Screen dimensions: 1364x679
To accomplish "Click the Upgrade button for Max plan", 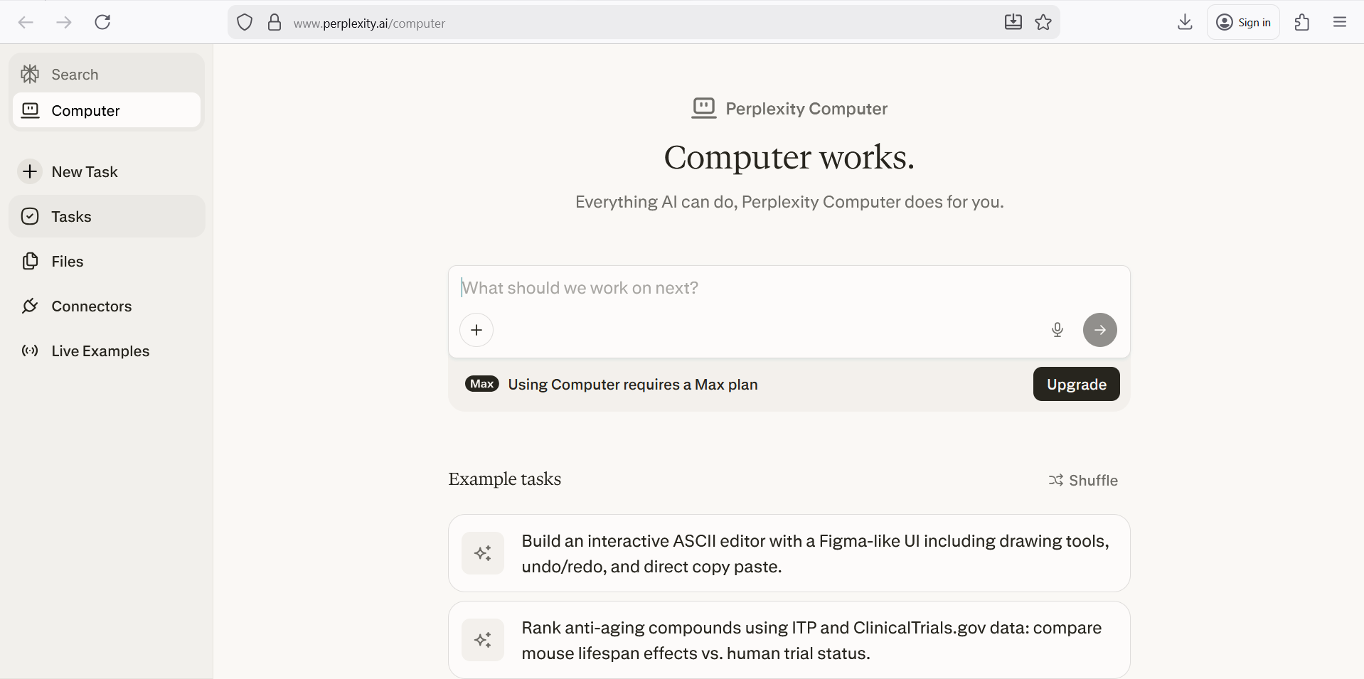I will tap(1076, 385).
